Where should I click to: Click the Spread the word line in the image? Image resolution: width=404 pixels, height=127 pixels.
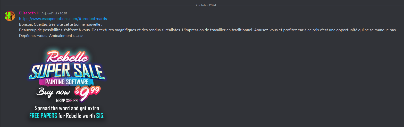click(67, 108)
